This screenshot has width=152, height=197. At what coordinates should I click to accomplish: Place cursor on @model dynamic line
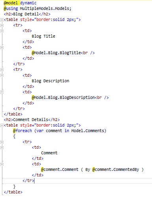click(20, 3)
